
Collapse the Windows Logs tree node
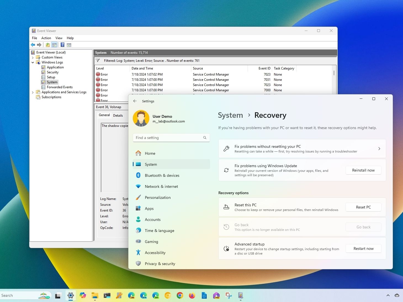[x=33, y=63]
